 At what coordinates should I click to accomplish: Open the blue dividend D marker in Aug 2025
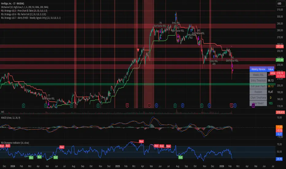[x=183, y=105]
